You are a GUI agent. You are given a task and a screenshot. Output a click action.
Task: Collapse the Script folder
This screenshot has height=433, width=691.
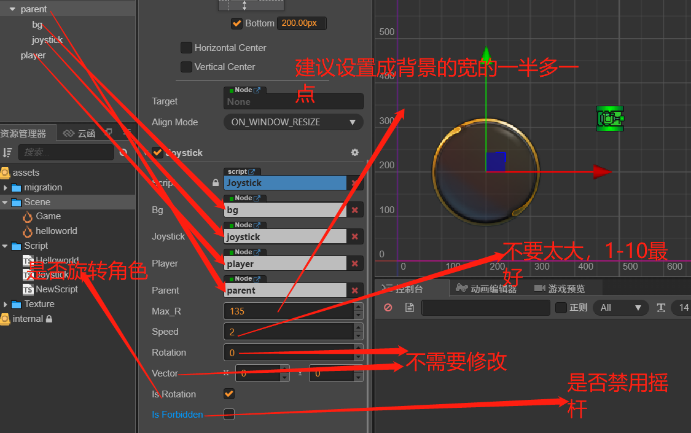[x=5, y=246]
